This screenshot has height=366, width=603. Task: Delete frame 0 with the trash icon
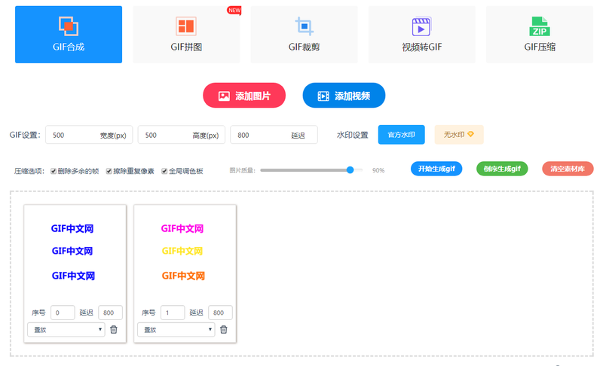click(114, 330)
